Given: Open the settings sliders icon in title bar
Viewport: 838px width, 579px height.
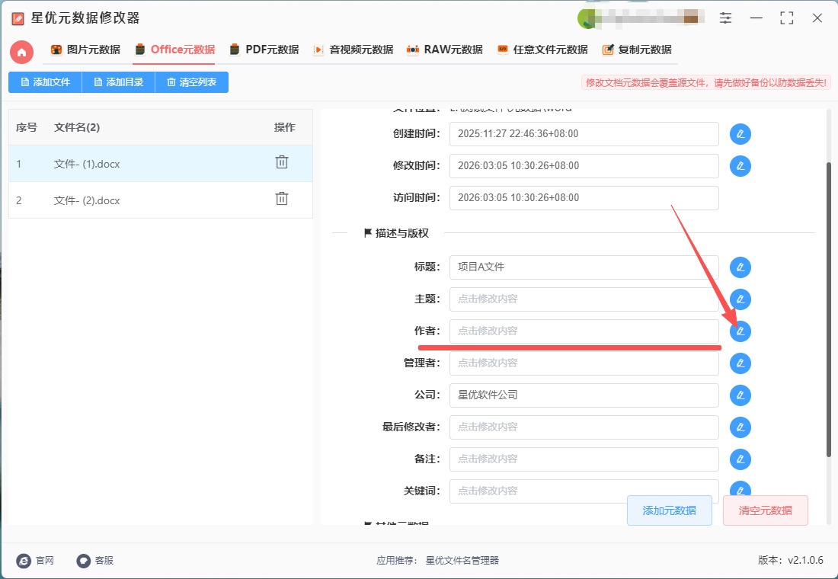Looking at the screenshot, I should click(x=725, y=18).
